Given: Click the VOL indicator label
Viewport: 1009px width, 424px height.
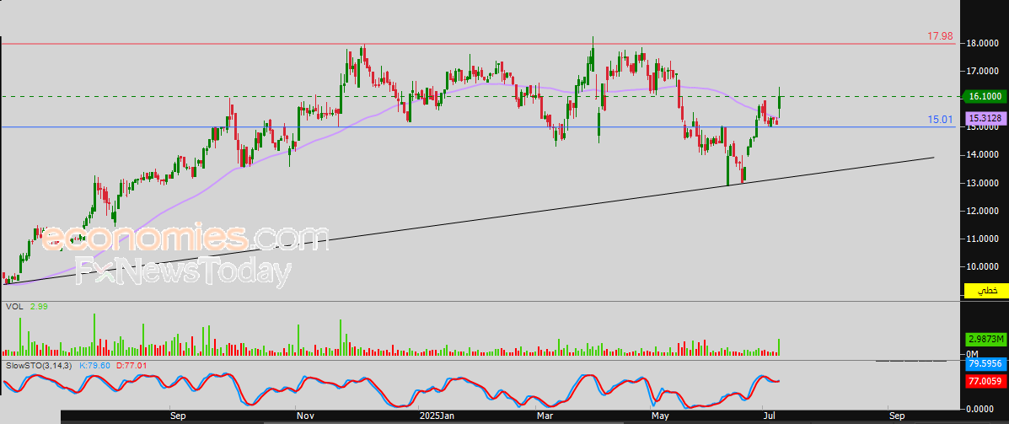Looking at the screenshot, I should pyautogui.click(x=13, y=307).
